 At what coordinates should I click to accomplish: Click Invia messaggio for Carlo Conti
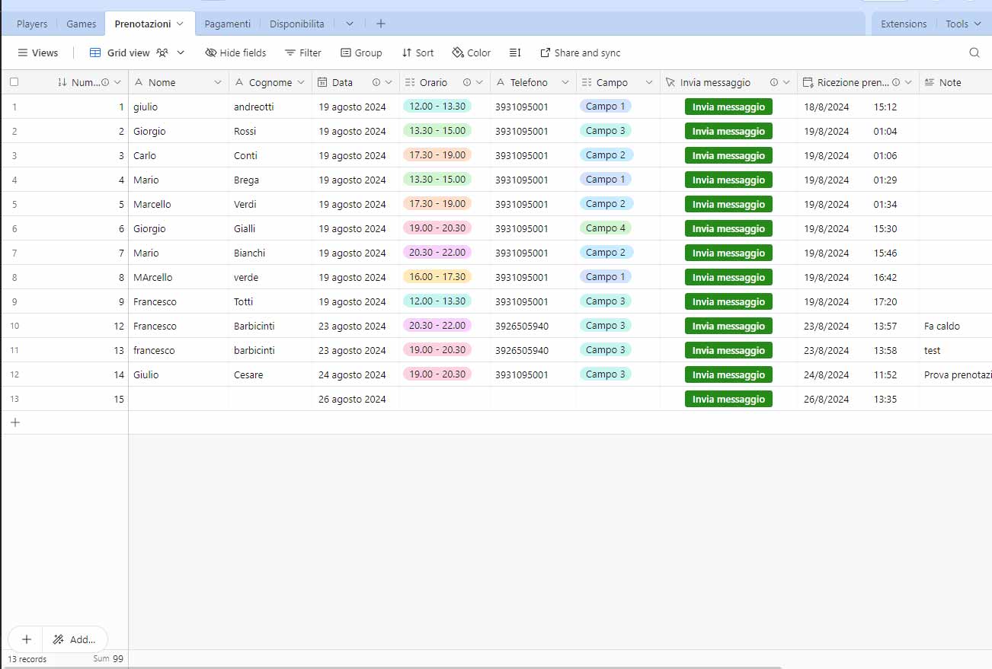(728, 155)
